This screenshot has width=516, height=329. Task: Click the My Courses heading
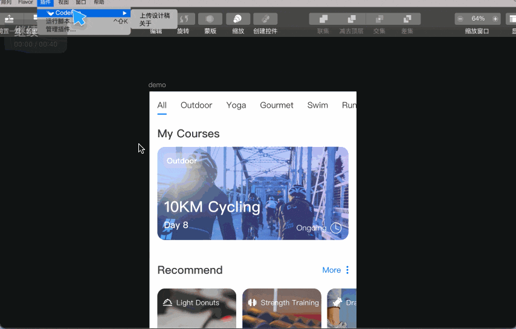point(189,134)
